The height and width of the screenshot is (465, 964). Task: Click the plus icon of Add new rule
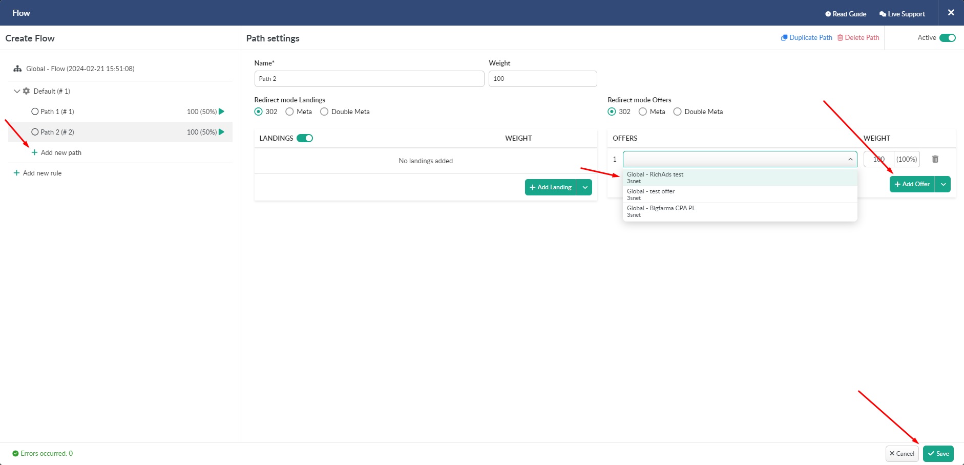(16, 173)
